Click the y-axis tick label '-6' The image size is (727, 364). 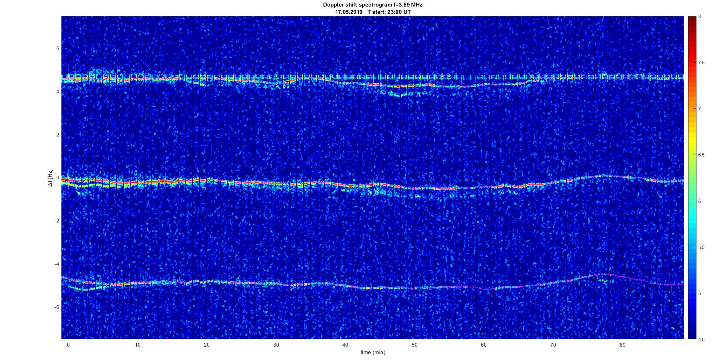(57, 307)
